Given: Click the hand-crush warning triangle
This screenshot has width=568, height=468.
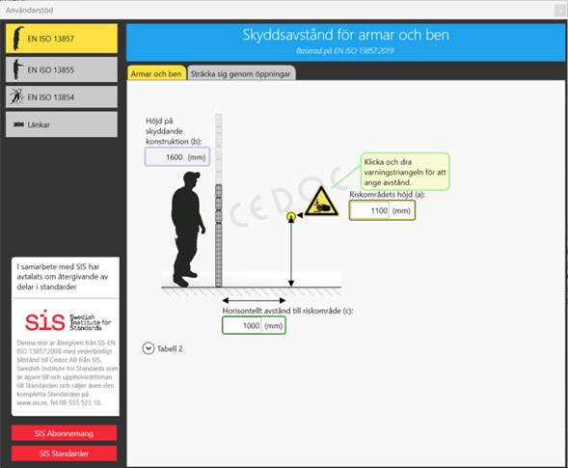Looking at the screenshot, I should pyautogui.click(x=321, y=202).
